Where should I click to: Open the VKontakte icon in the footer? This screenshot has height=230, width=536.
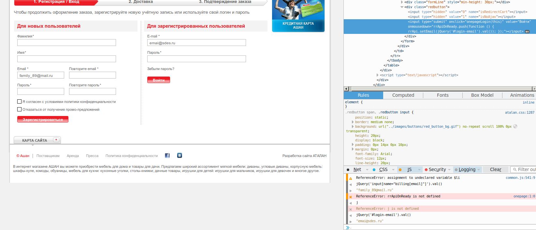(x=180, y=155)
